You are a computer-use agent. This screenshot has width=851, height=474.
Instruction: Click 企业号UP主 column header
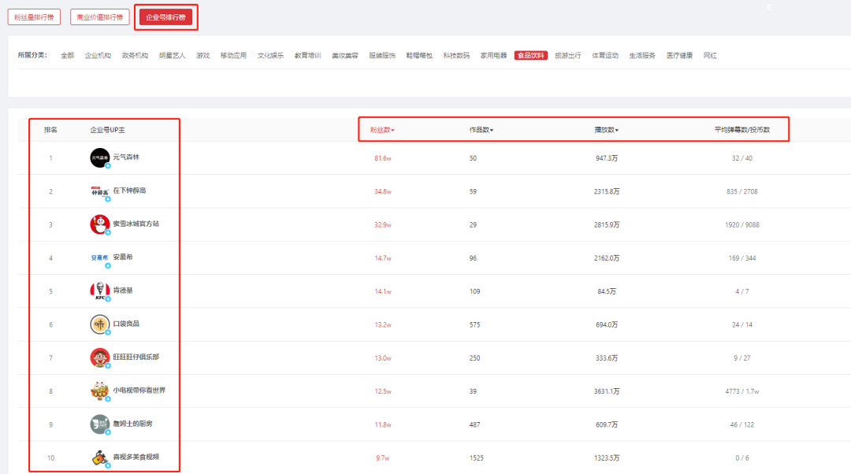coord(107,130)
